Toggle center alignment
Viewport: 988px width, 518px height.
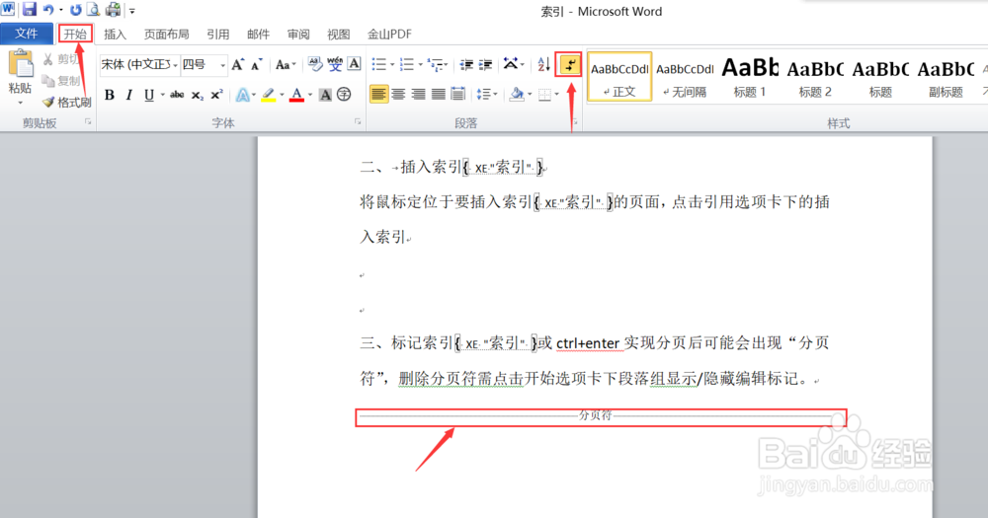[x=398, y=95]
